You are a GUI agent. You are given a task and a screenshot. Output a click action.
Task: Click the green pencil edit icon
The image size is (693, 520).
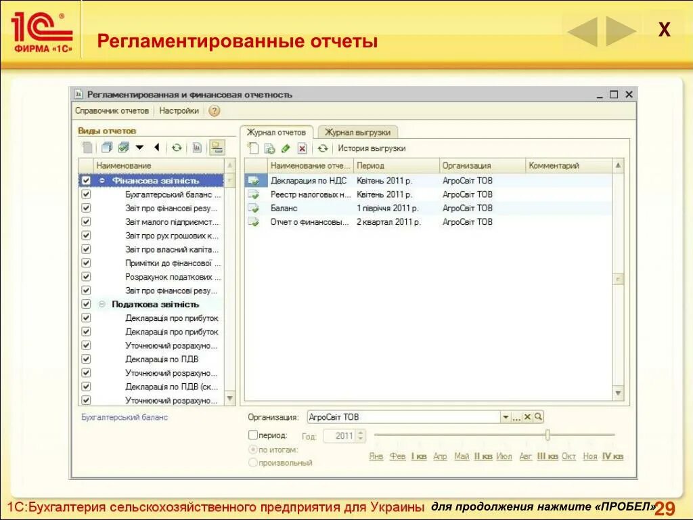pyautogui.click(x=286, y=148)
